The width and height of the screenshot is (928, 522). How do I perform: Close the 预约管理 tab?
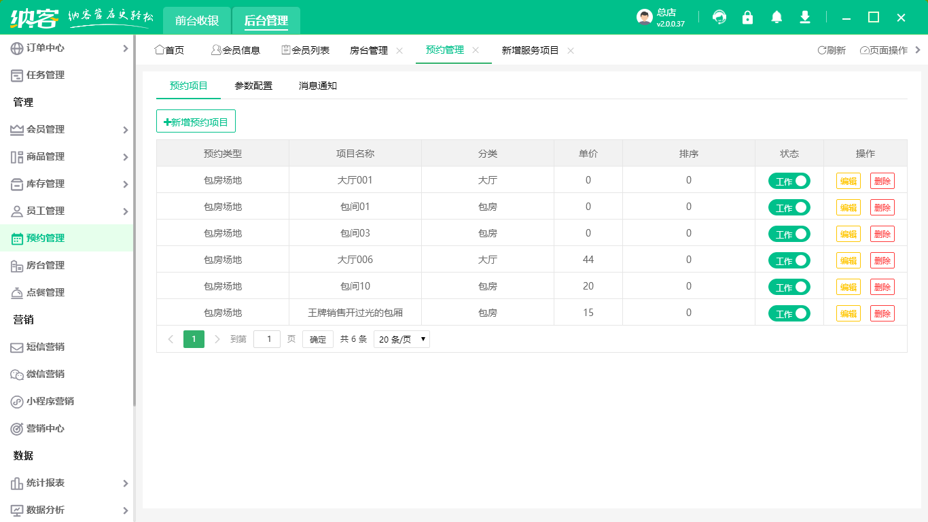click(476, 50)
